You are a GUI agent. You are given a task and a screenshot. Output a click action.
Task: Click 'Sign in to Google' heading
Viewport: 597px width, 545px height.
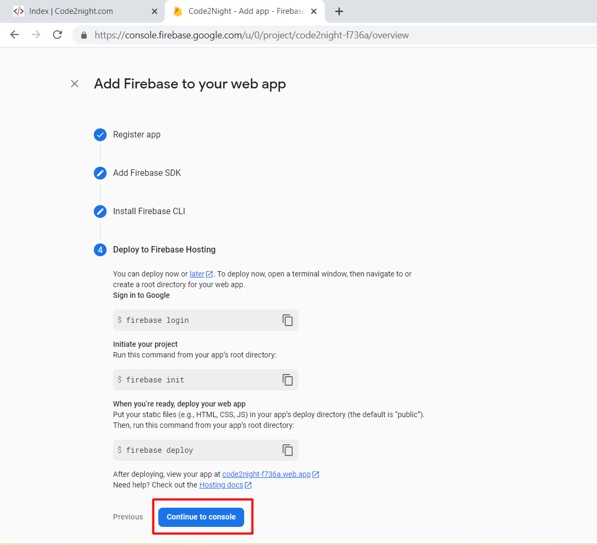(x=141, y=295)
